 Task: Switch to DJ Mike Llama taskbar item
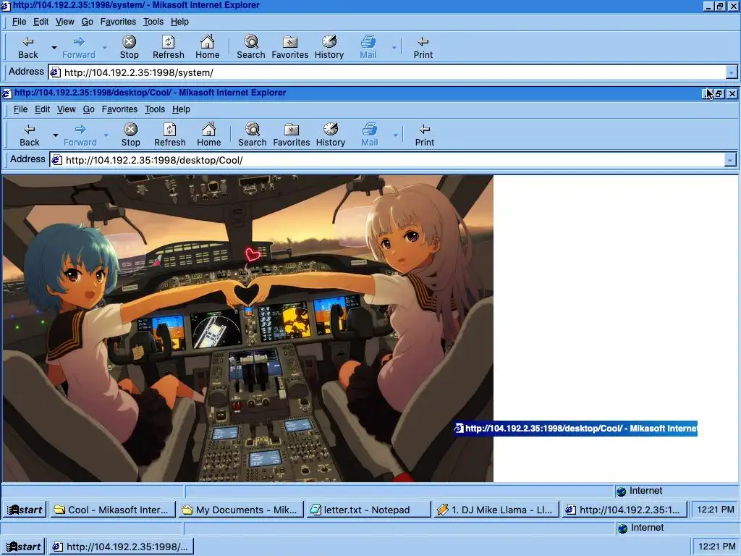(x=496, y=510)
